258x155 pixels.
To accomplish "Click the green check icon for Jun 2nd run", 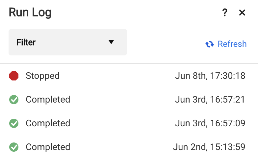I will click(14, 147).
